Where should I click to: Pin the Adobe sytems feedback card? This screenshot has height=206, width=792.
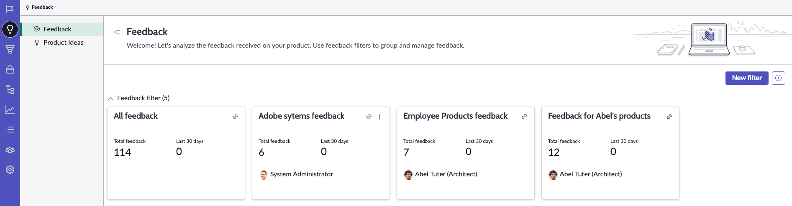pos(369,117)
